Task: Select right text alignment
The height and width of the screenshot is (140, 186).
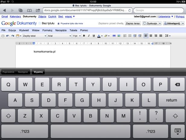Action: pyautogui.click(x=156, y=36)
